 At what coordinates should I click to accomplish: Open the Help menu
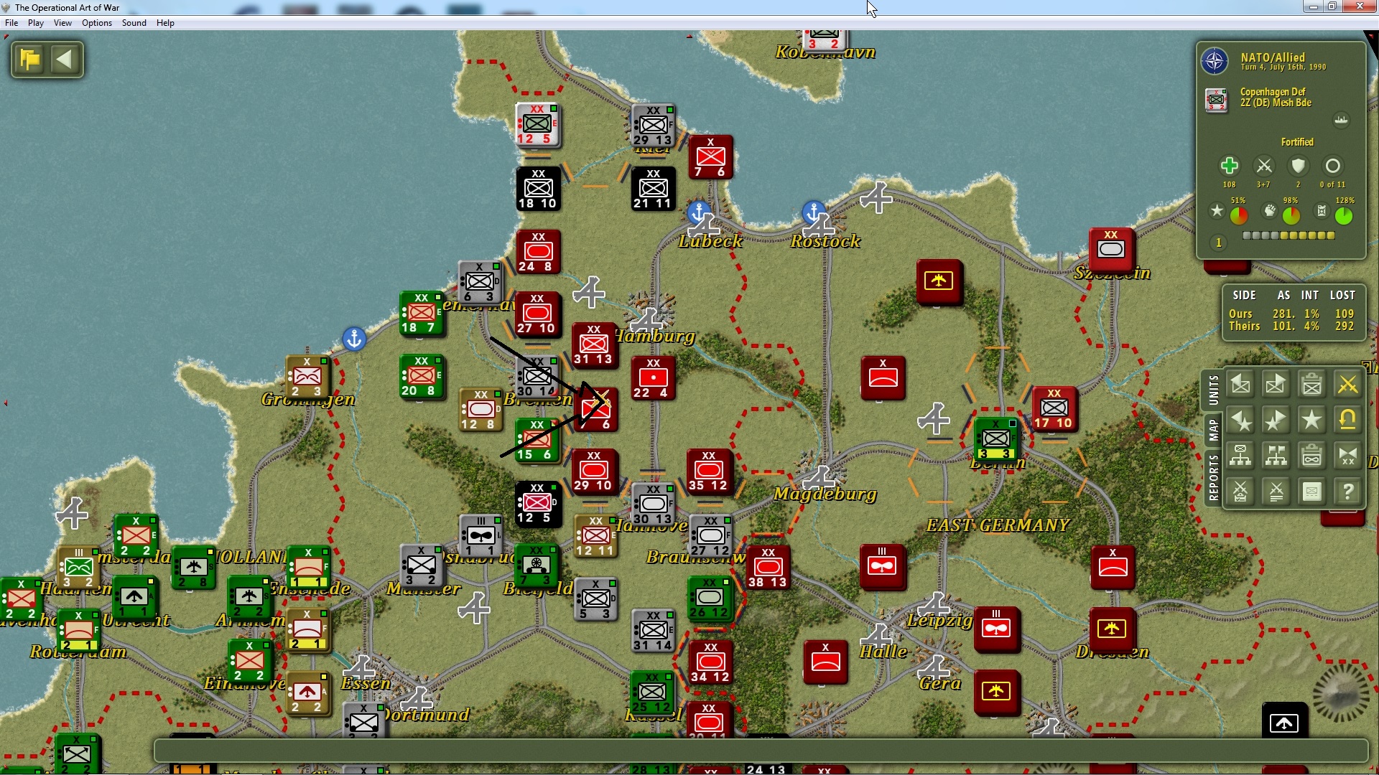point(165,23)
